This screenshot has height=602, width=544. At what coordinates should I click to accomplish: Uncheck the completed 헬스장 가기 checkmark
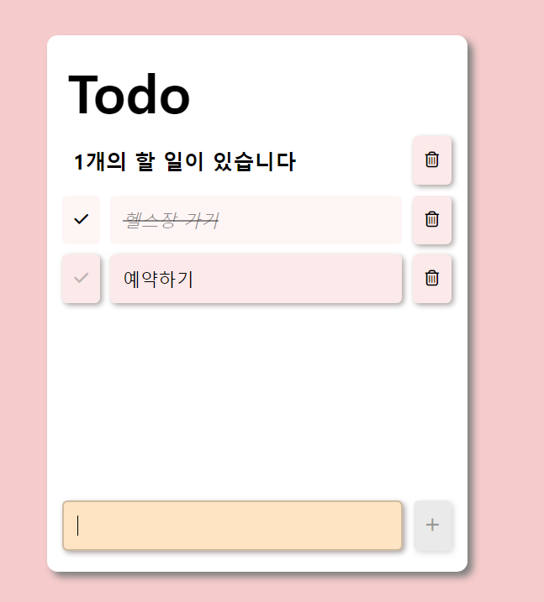81,220
